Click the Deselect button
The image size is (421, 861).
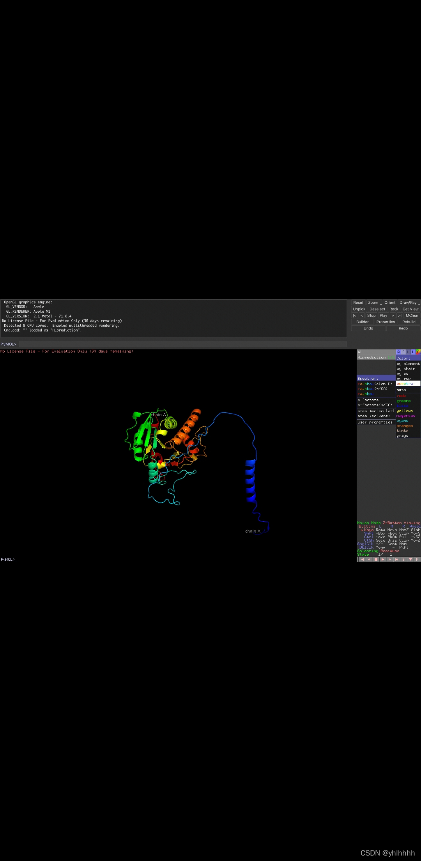pos(377,309)
